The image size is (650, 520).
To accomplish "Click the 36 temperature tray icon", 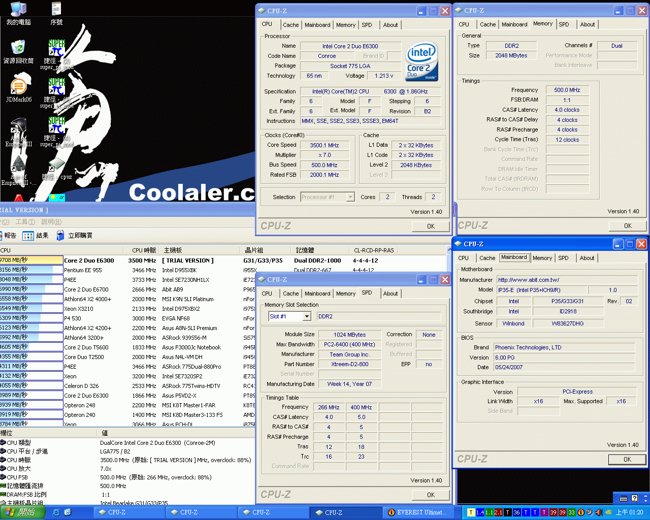I will (516, 512).
